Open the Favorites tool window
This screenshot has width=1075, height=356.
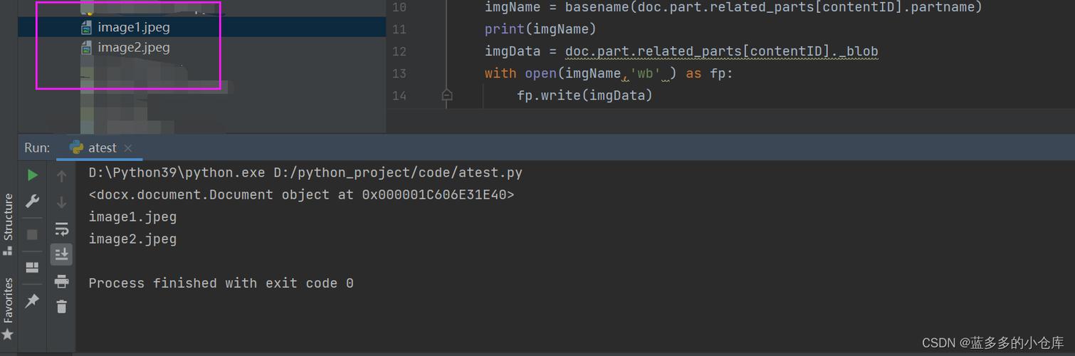point(8,309)
